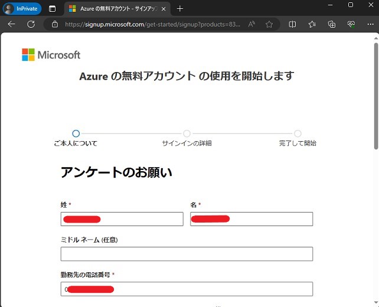The height and width of the screenshot is (307, 379).
Task: Go back with the back arrow
Action: coord(11,24)
